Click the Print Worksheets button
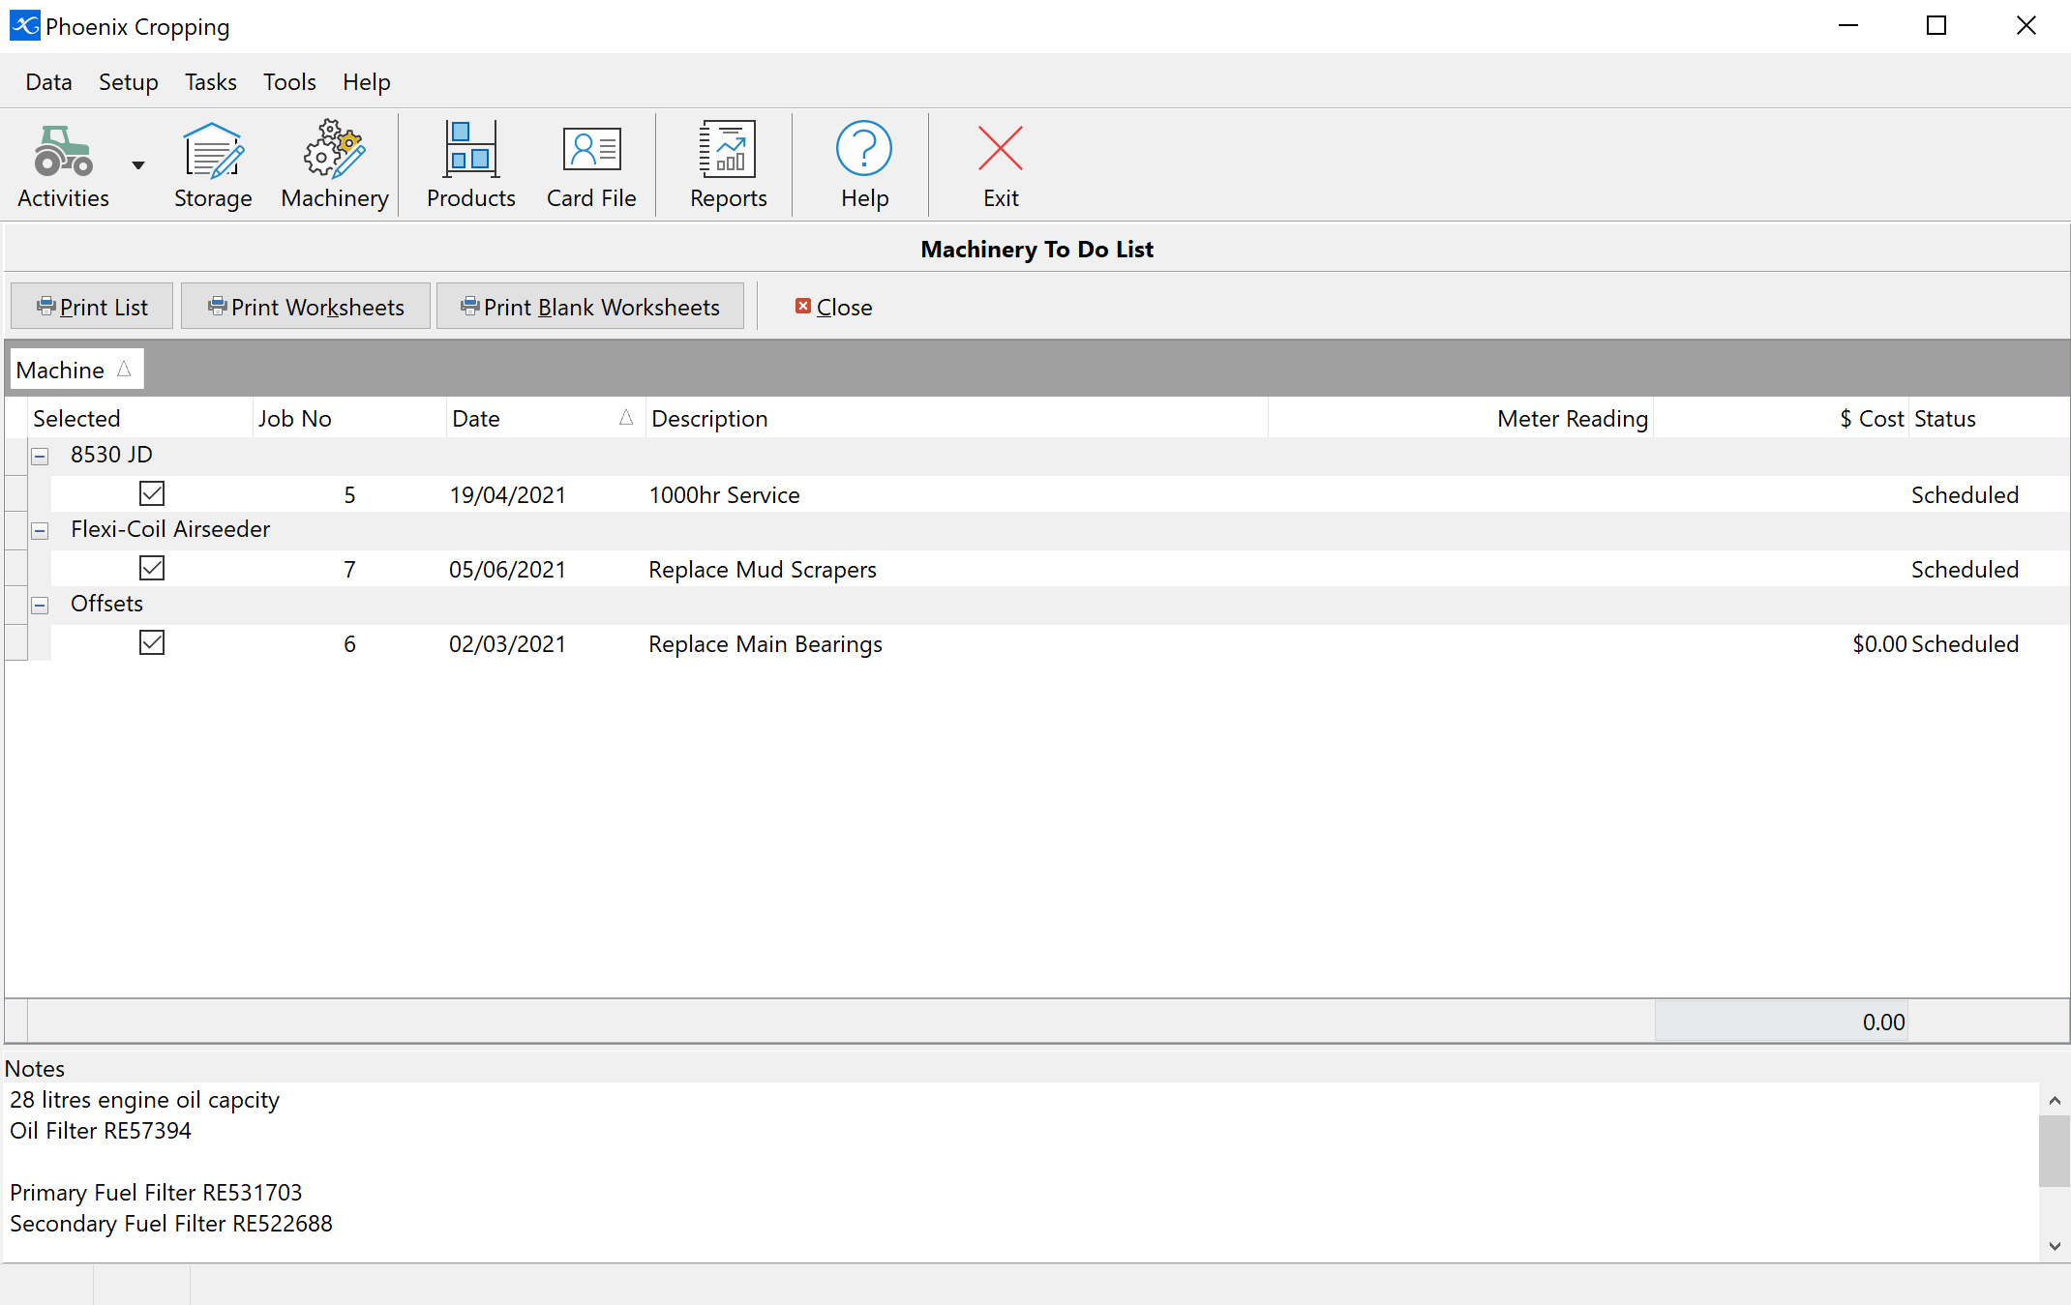The width and height of the screenshot is (2071, 1305). click(x=306, y=307)
